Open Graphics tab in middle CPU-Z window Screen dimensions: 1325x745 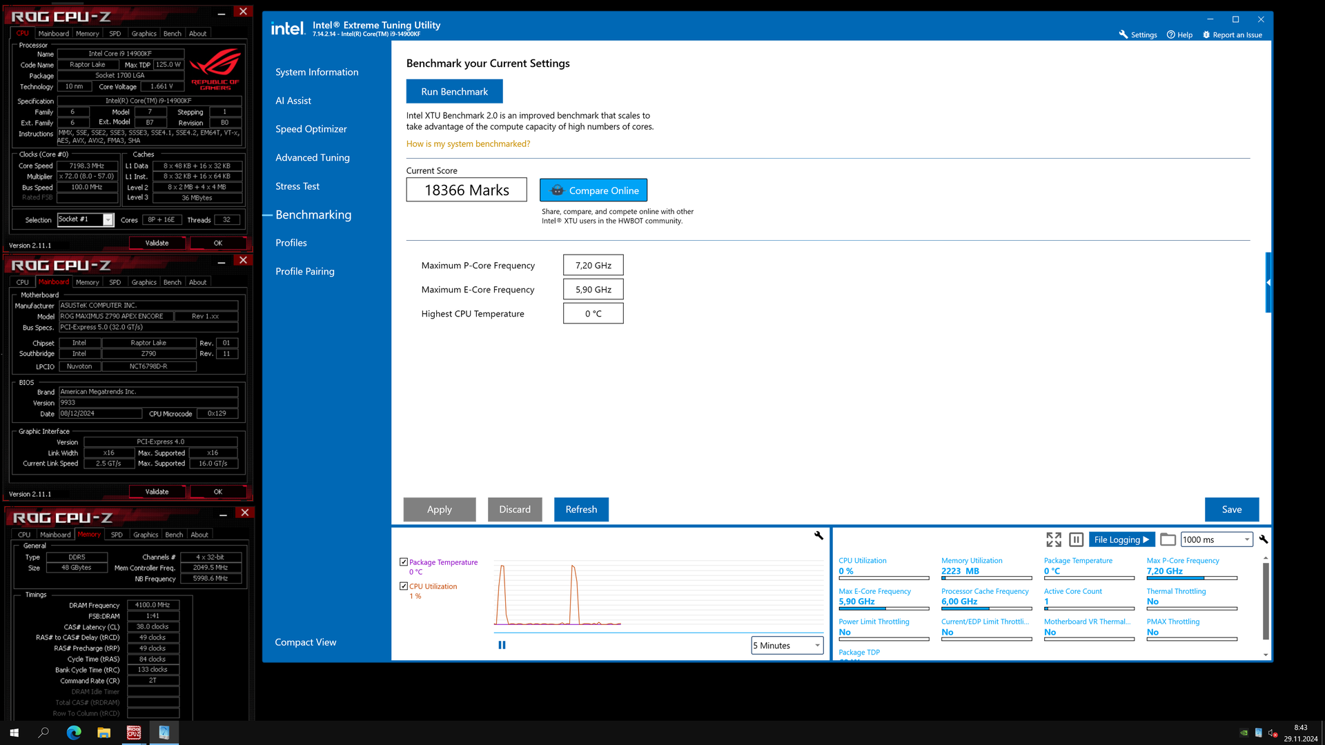click(x=144, y=282)
